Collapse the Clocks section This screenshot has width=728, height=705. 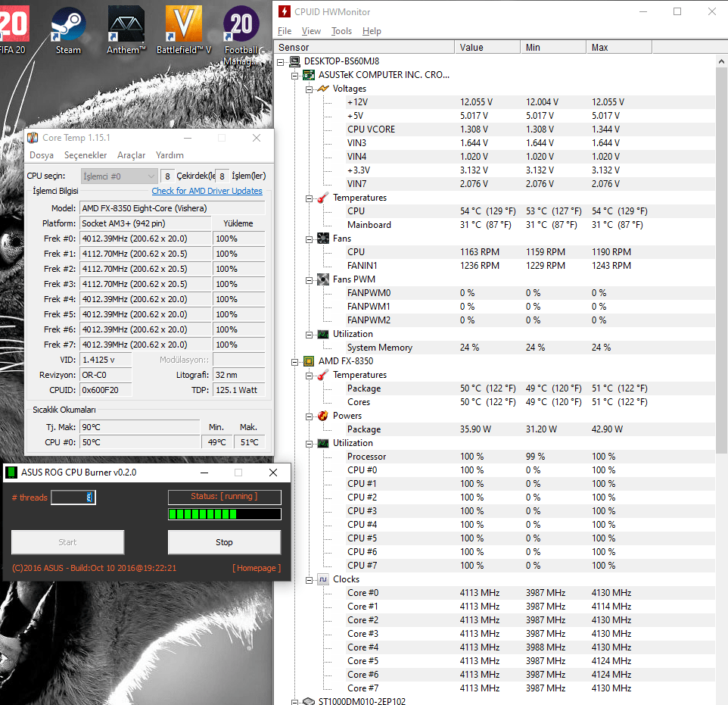click(x=309, y=580)
